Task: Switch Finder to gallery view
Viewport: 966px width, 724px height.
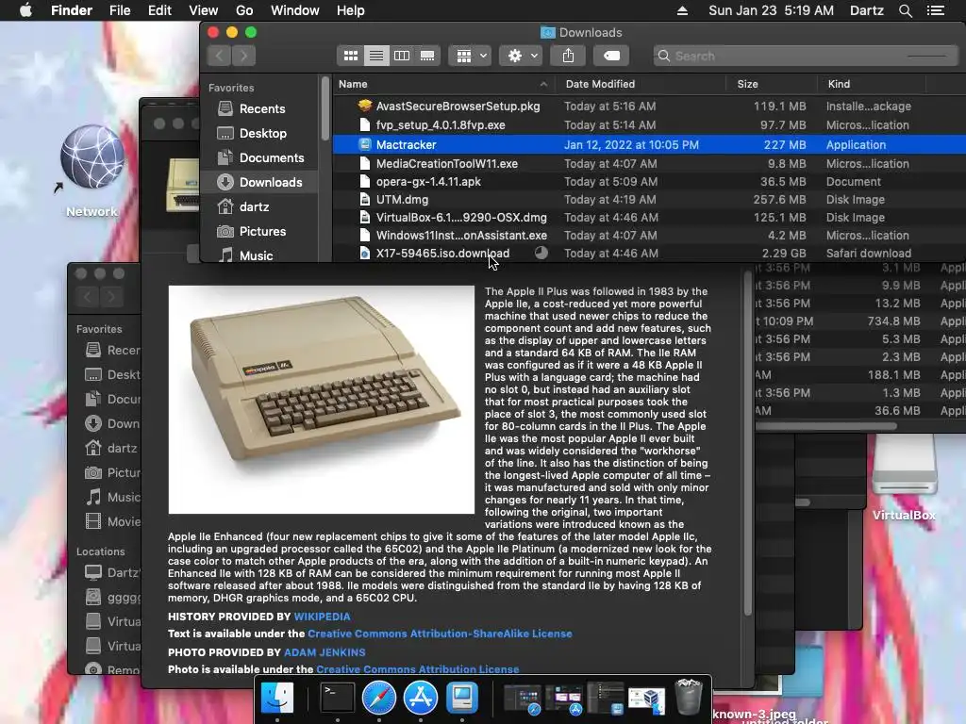Action: 427,56
